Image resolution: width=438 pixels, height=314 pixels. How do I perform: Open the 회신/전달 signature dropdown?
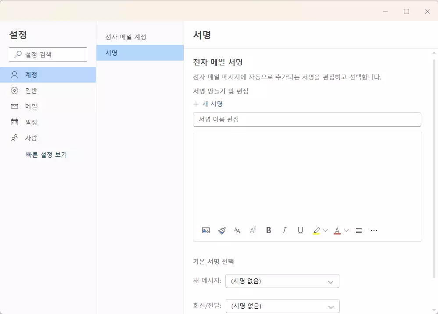coord(282,306)
